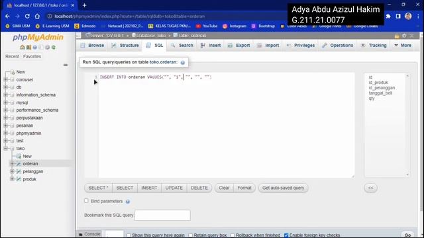Click the help icon next to query title
This screenshot has width=424, height=238.
click(183, 63)
